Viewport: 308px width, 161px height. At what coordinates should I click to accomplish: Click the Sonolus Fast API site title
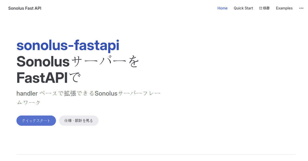point(25,8)
